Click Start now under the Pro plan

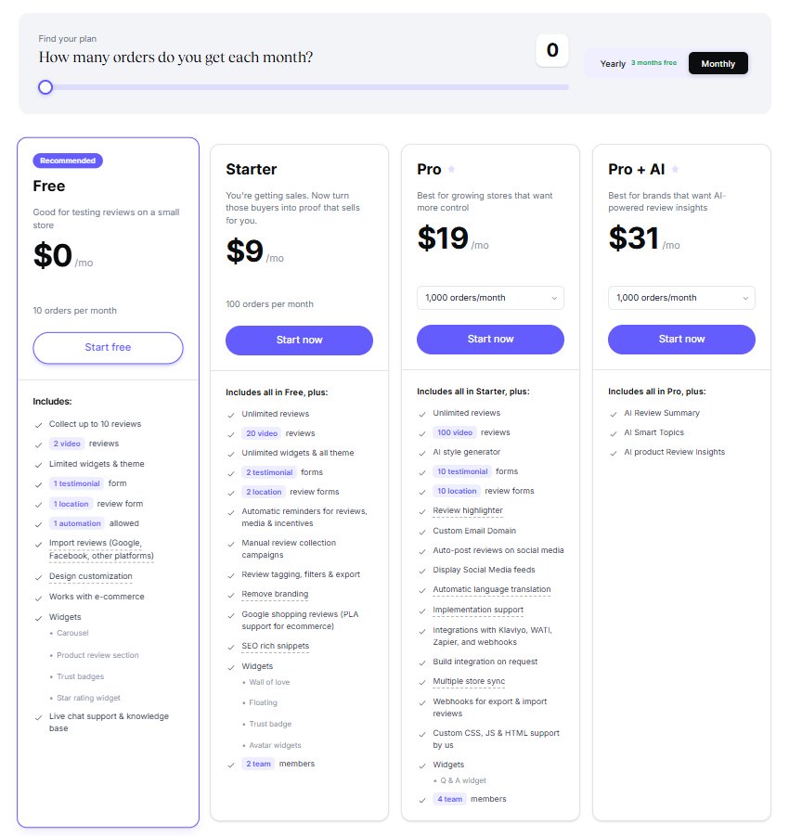490,341
